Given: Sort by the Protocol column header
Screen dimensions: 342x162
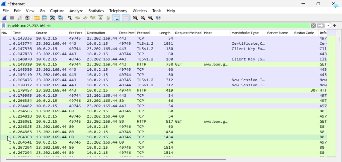Looking at the screenshot, I should tap(147, 33).
